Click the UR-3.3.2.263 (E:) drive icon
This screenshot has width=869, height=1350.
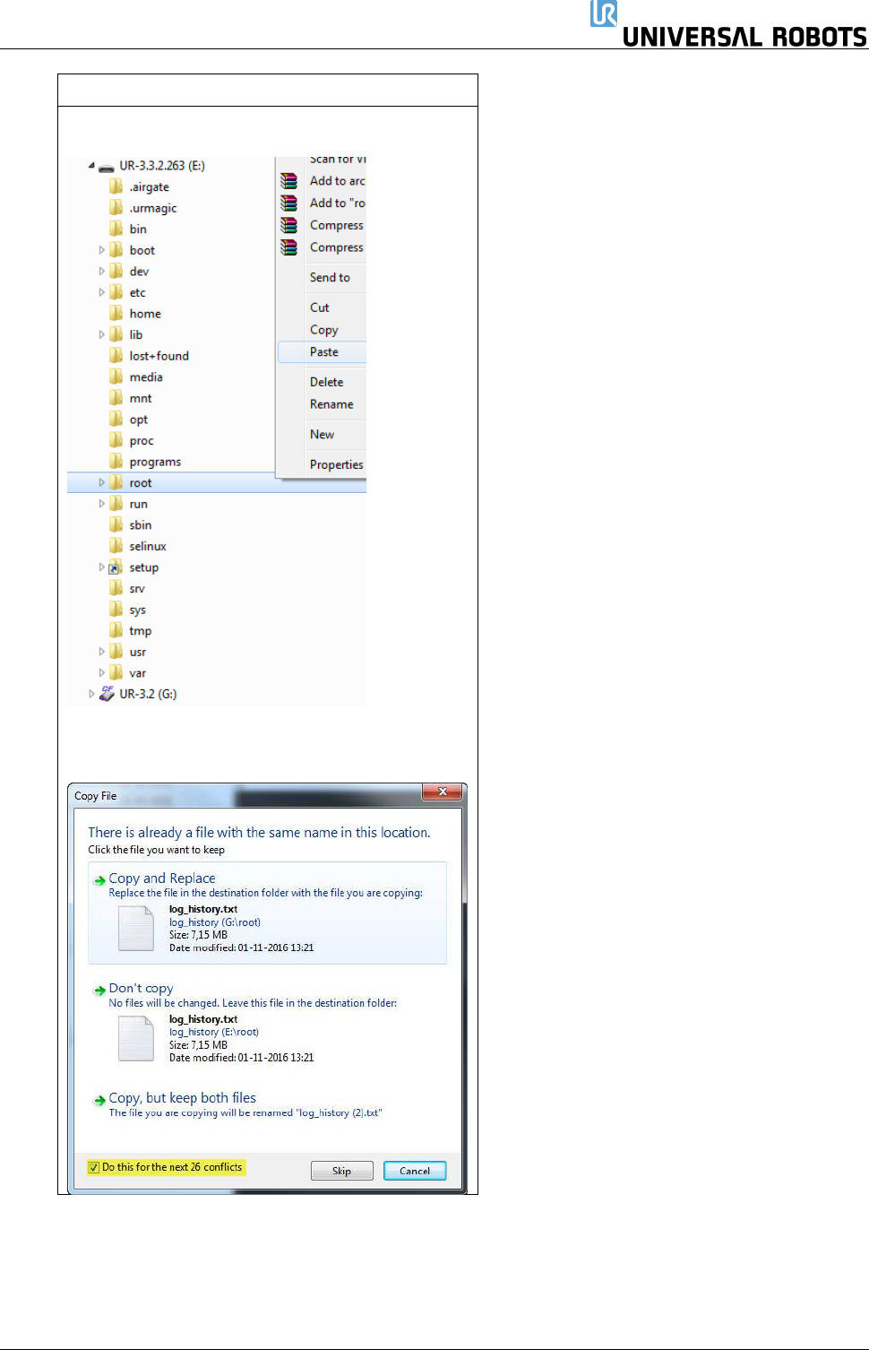tap(107, 167)
